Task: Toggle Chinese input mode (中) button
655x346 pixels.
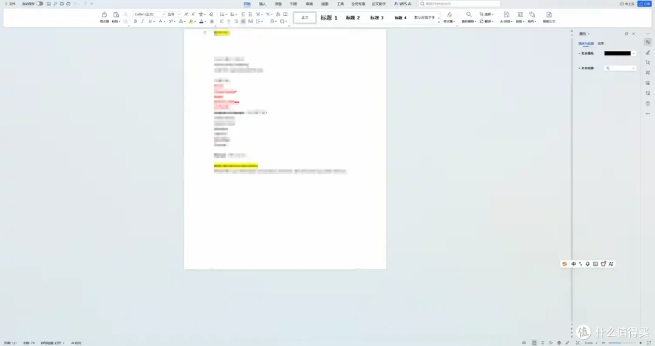Action: [574, 264]
